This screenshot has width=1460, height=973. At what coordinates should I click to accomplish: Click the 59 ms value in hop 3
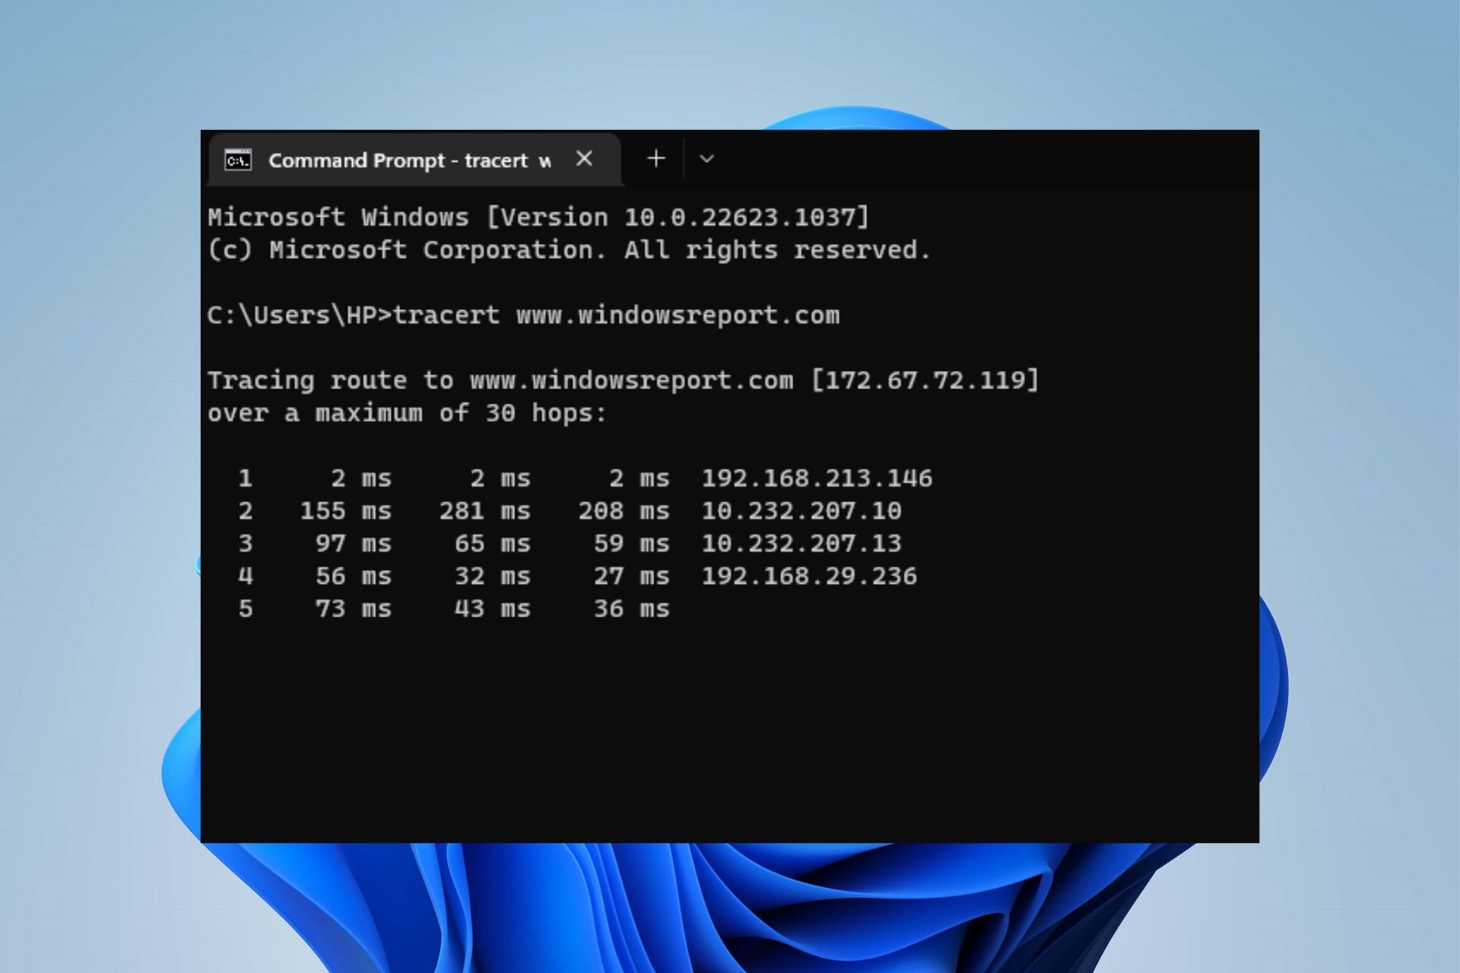[631, 544]
